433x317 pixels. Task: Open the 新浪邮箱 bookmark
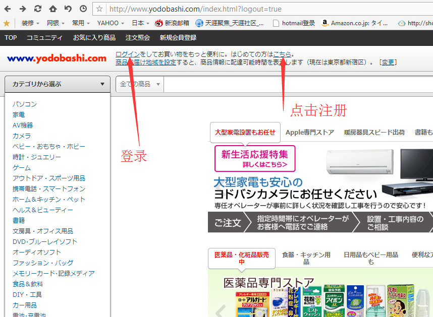point(172,23)
